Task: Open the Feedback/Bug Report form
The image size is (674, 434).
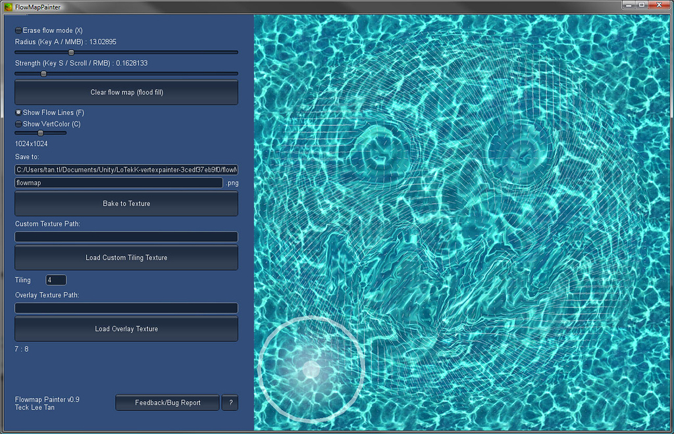Action: [x=167, y=402]
